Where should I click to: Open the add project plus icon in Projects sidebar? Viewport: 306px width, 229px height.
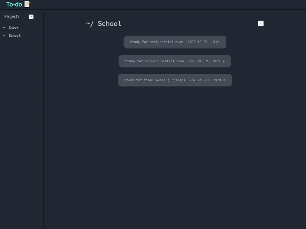(x=31, y=16)
